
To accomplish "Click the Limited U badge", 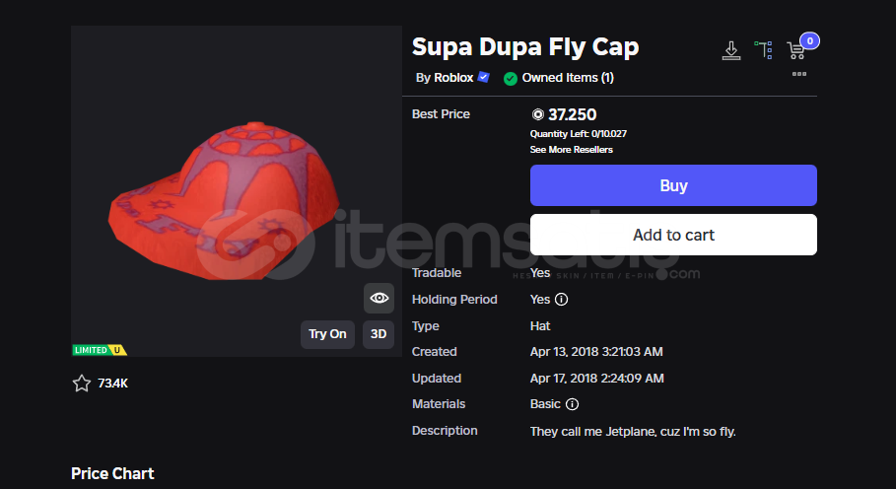I will tap(100, 350).
